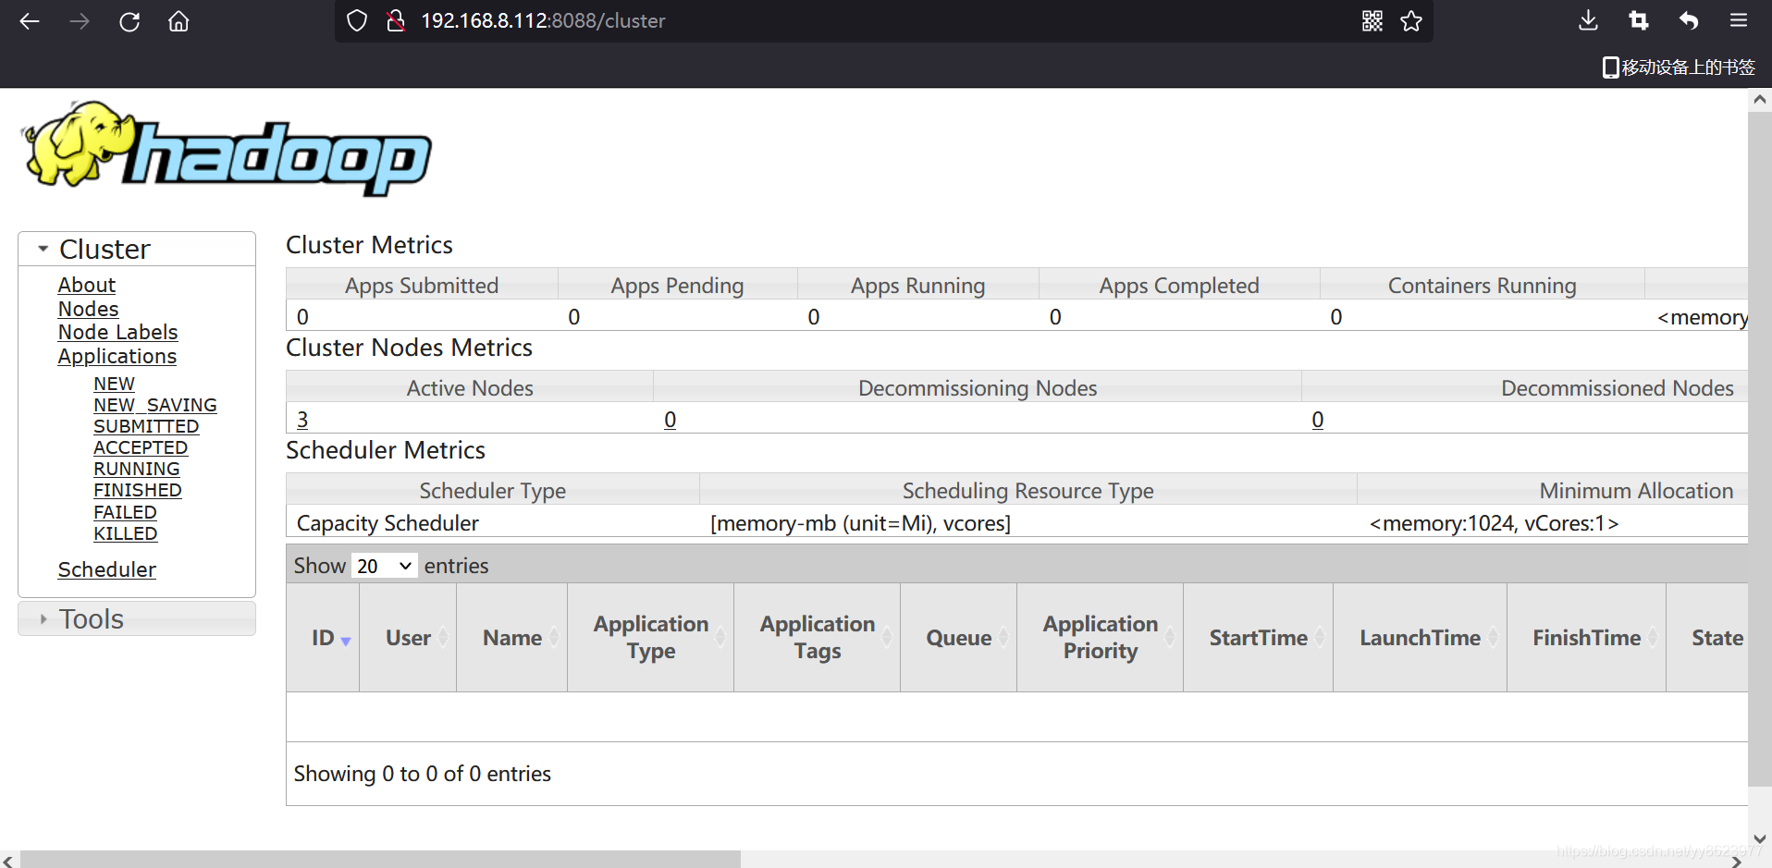1772x868 pixels.
Task: Filter applications by KILLED state
Action: [126, 533]
